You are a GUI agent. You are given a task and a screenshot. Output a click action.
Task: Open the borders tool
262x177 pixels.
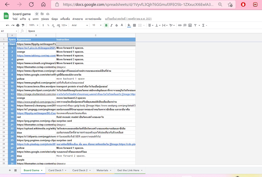[134, 25]
